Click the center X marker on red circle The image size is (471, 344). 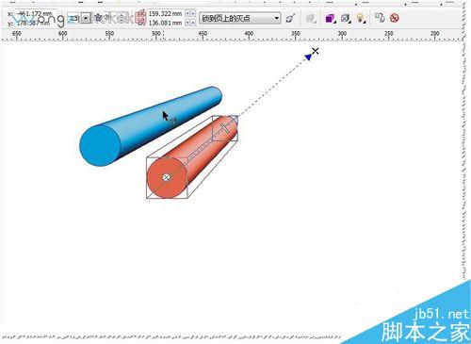click(167, 178)
